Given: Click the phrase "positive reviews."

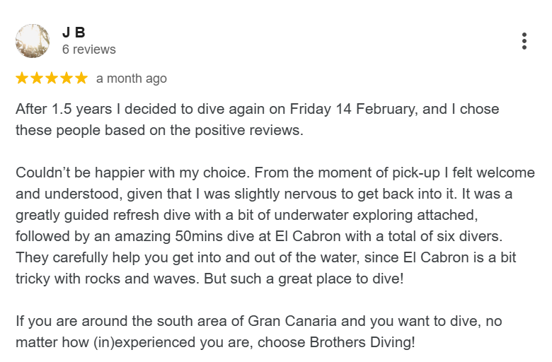Looking at the screenshot, I should (249, 131).
